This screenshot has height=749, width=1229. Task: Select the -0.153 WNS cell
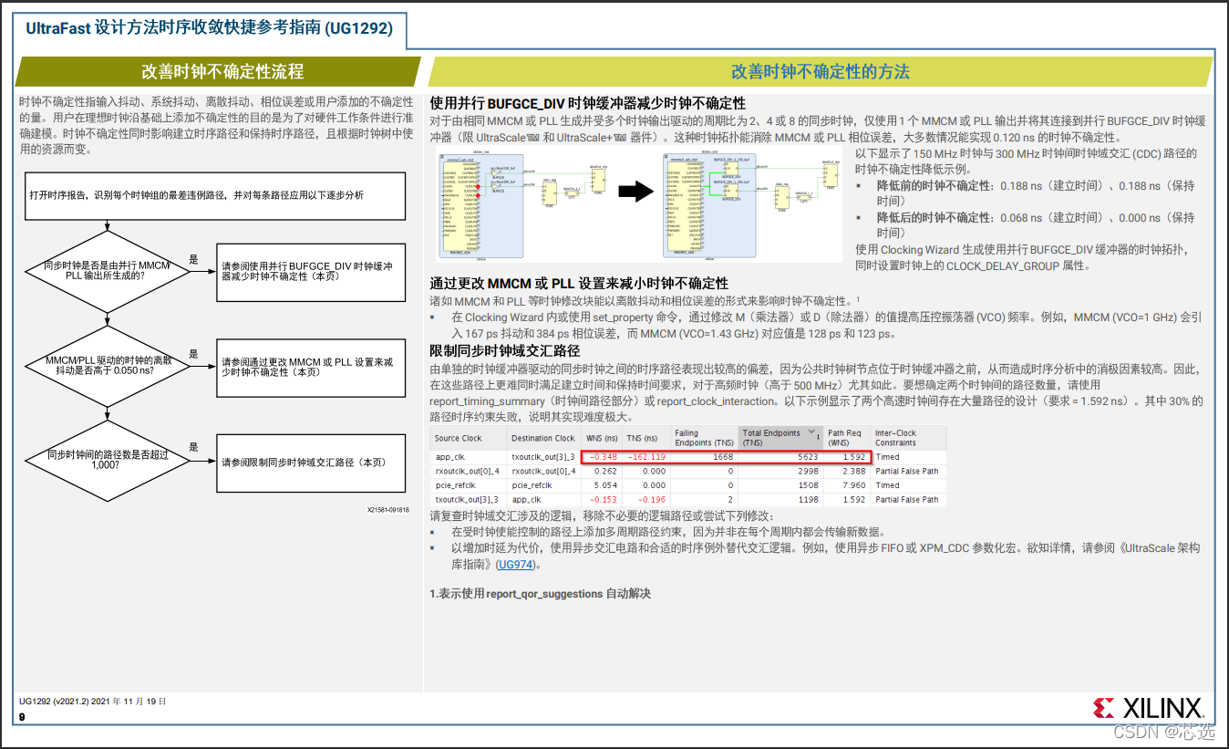pos(604,500)
